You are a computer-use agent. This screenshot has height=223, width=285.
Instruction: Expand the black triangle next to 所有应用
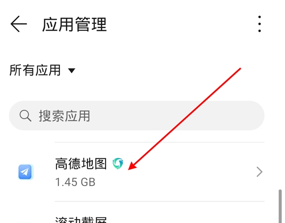[71, 71]
